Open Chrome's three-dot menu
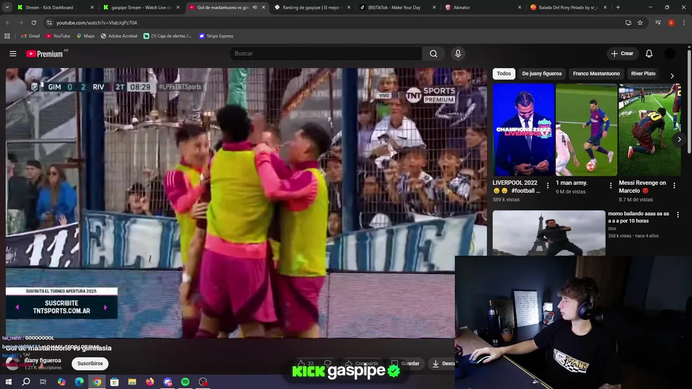Image resolution: width=692 pixels, height=389 pixels. click(684, 23)
